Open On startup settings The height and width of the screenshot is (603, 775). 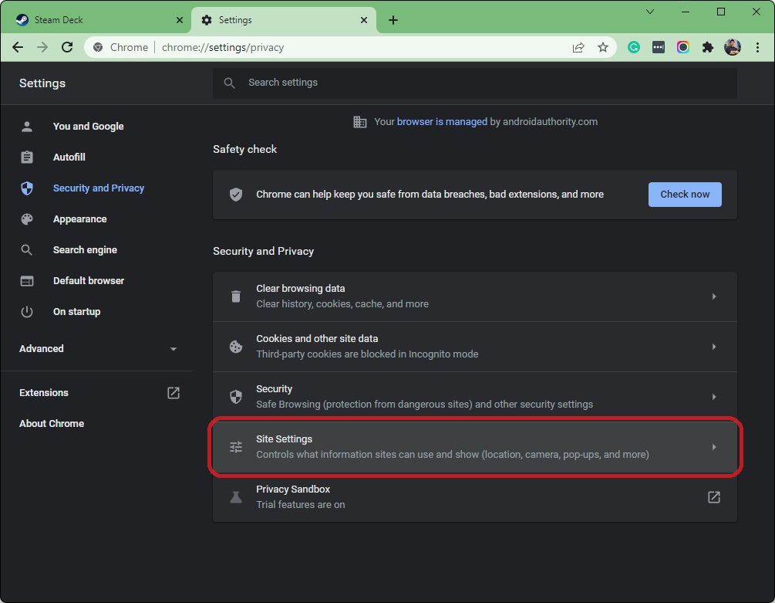[76, 312]
